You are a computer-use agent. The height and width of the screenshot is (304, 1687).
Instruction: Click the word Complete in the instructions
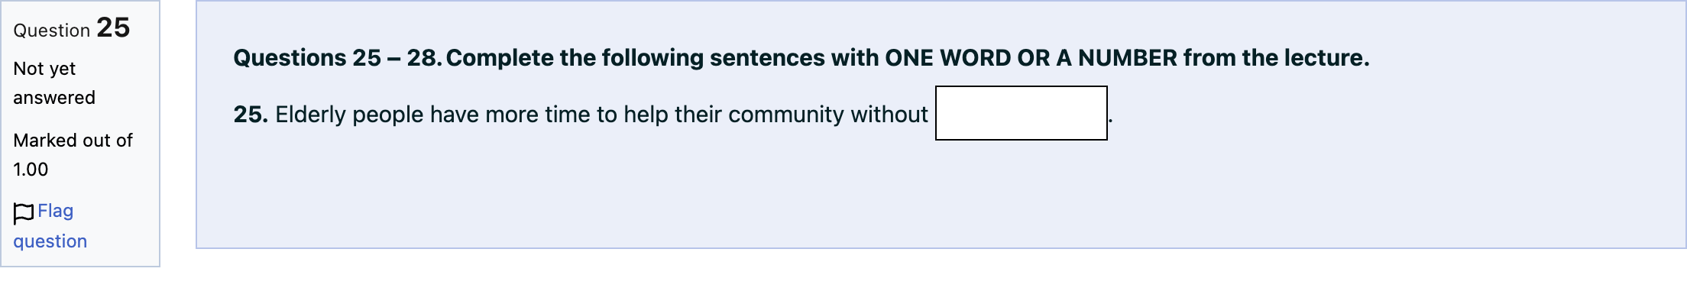point(500,57)
